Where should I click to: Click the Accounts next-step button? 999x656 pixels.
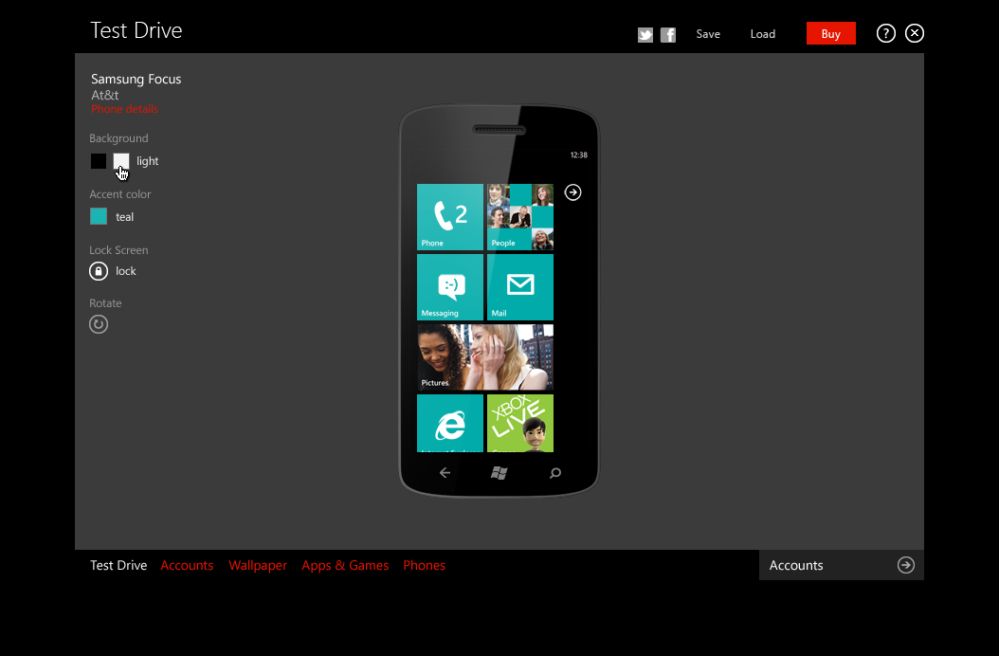[x=841, y=565]
